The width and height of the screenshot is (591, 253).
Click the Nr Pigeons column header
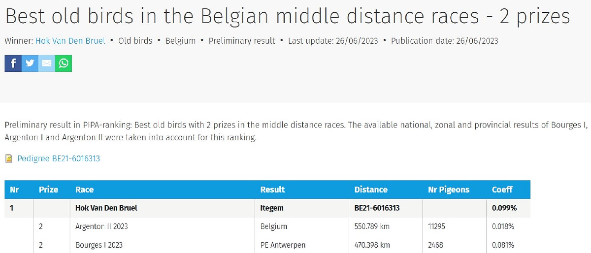coord(449,190)
